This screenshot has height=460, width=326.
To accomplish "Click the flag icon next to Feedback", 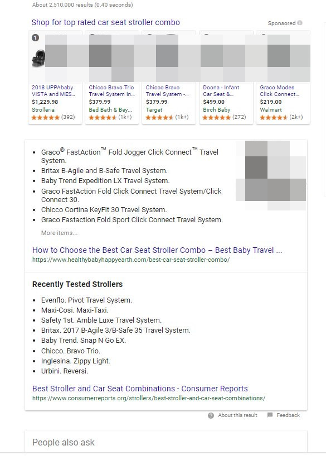I will [x=270, y=415].
